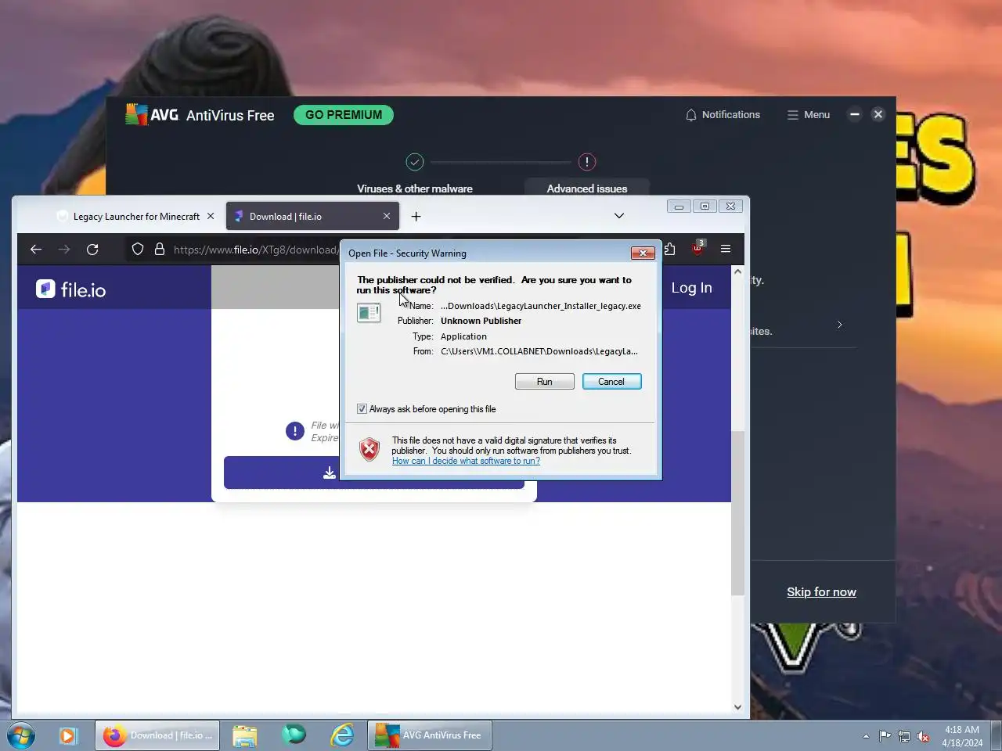
Task: Expand the AVG issue row chevron
Action: 840,325
